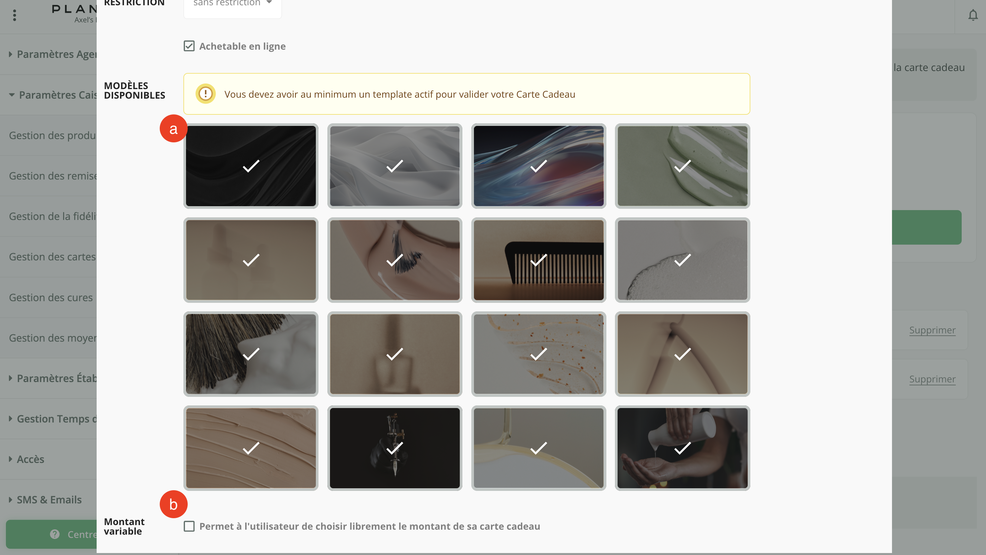Image resolution: width=986 pixels, height=555 pixels.
Task: Open the three-dot vertical menu icon
Action: tap(14, 15)
